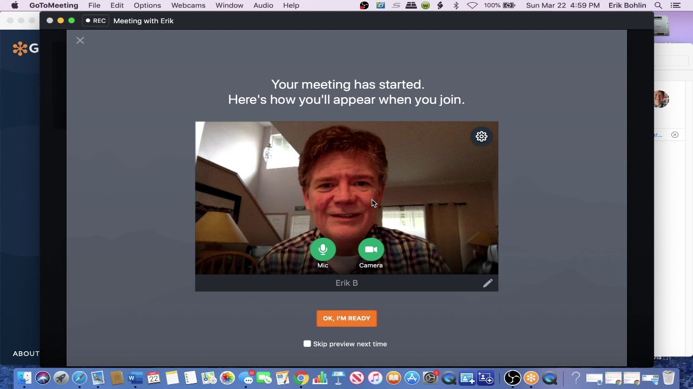Turn off the Camera button
Image resolution: width=693 pixels, height=389 pixels.
371,250
